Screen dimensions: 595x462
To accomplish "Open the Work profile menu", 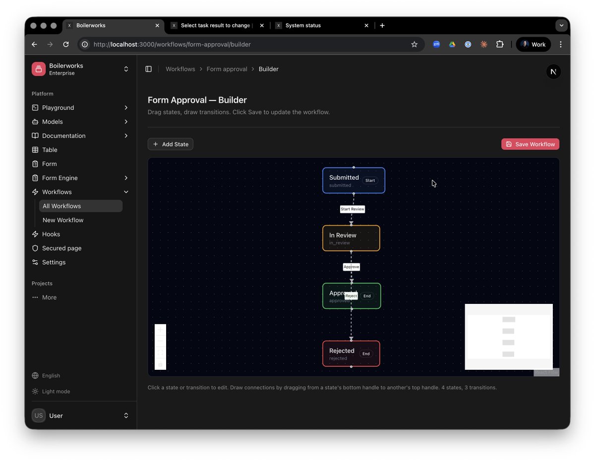I will pyautogui.click(x=534, y=44).
